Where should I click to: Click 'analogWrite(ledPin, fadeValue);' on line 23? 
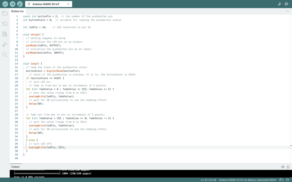coord(51,96)
